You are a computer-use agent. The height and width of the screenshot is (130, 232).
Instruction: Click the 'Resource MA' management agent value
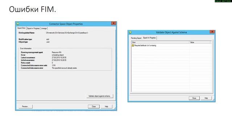[x=57, y=52]
